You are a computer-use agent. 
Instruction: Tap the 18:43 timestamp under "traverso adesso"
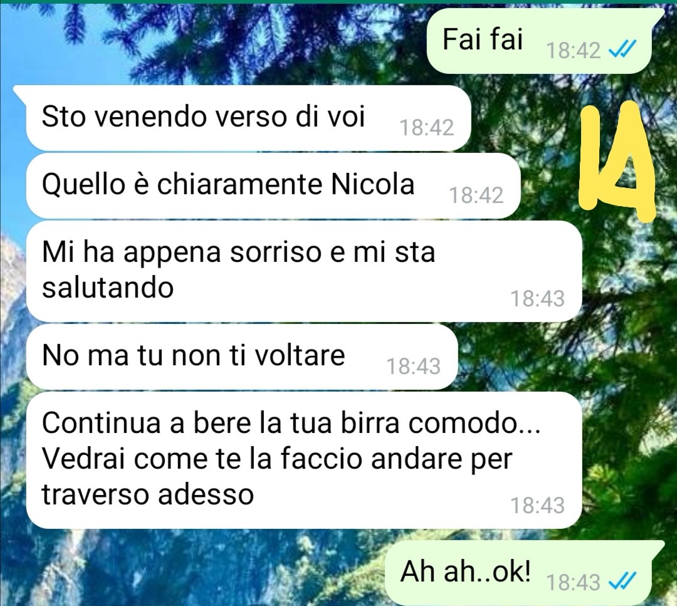click(x=538, y=506)
